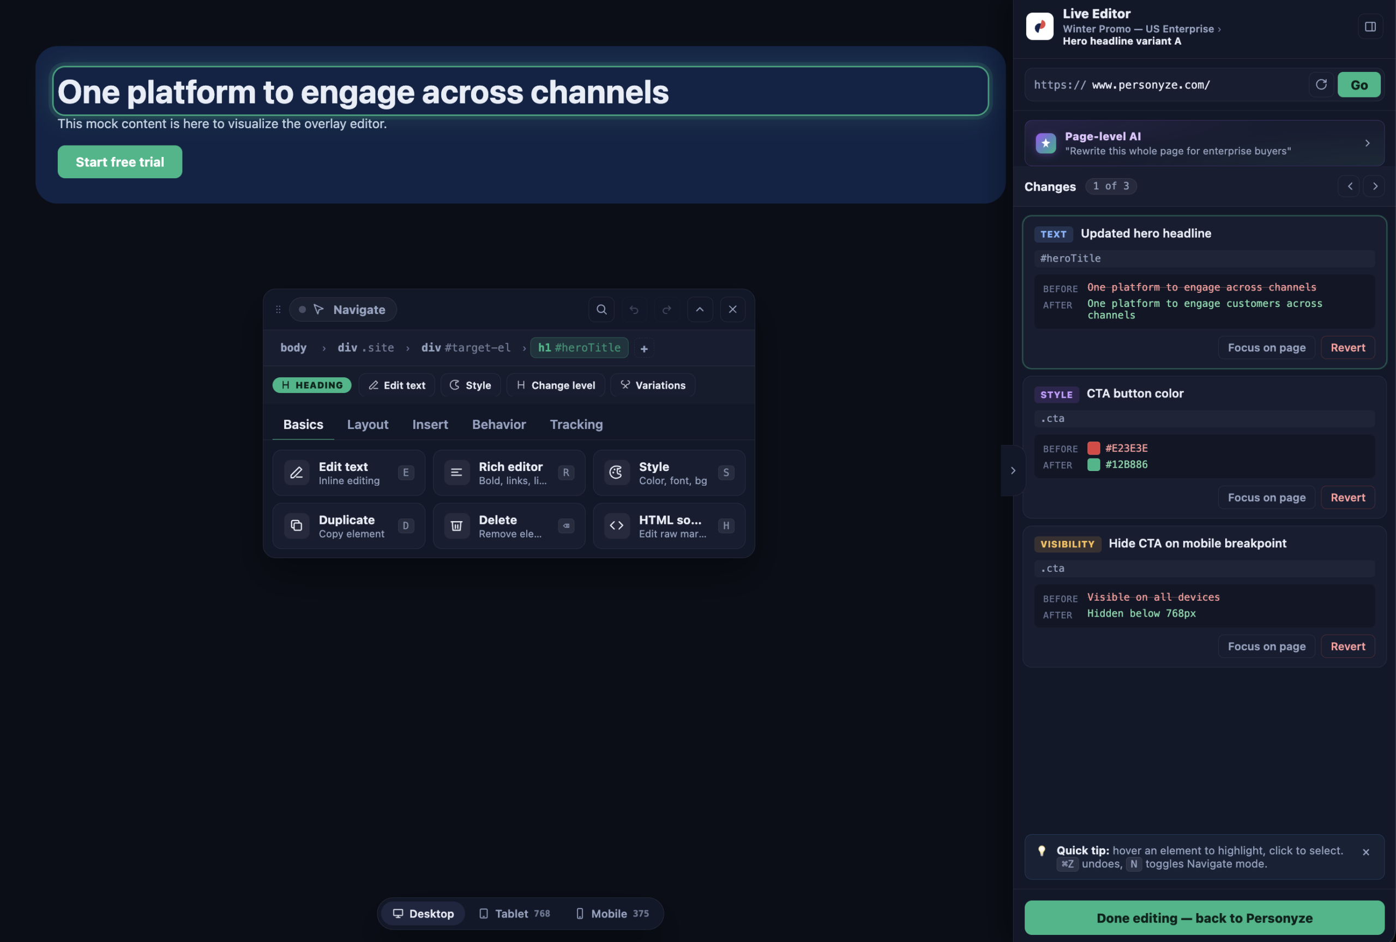Open search in the floating toolbar
Viewport: 1396px width, 942px height.
pyautogui.click(x=601, y=309)
